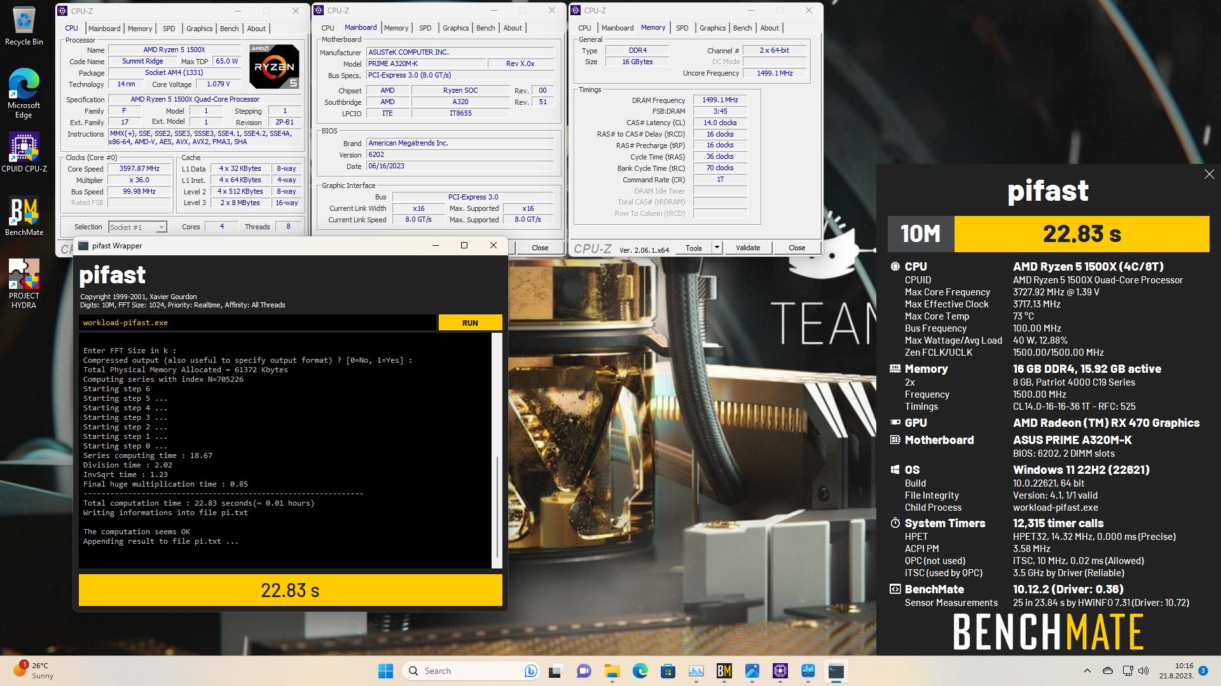Click the Core Speed value 3597.87 MHz
The image size is (1221, 686).
[139, 169]
